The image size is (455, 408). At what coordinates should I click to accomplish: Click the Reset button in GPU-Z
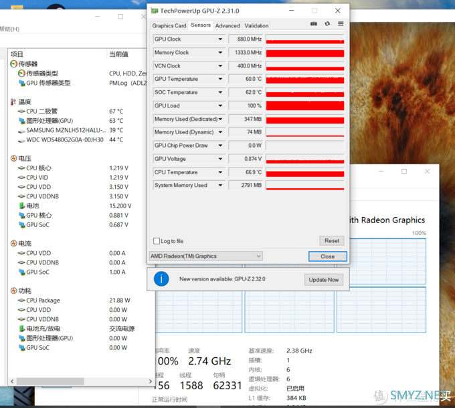click(332, 240)
